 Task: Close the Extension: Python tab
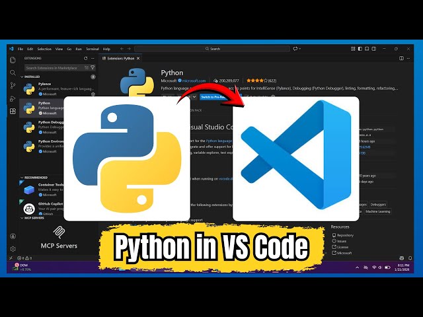[138, 58]
